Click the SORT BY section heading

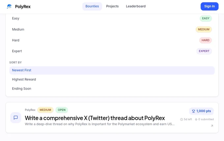[15, 63]
